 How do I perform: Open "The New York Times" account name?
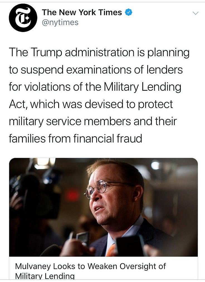(x=82, y=13)
